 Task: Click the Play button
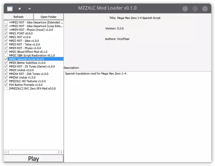coord(34,158)
